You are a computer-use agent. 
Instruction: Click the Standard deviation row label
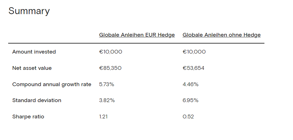point(37,101)
